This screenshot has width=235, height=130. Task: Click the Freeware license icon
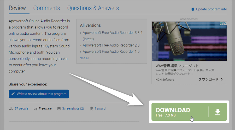pyautogui.click(x=36, y=109)
